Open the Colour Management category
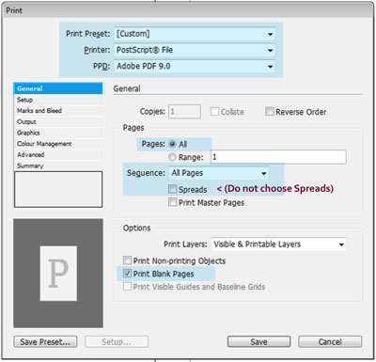Image resolution: width=376 pixels, height=362 pixels. tap(58, 144)
